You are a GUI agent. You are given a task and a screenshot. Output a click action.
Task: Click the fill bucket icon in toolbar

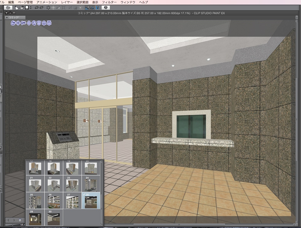(x=58, y=8)
